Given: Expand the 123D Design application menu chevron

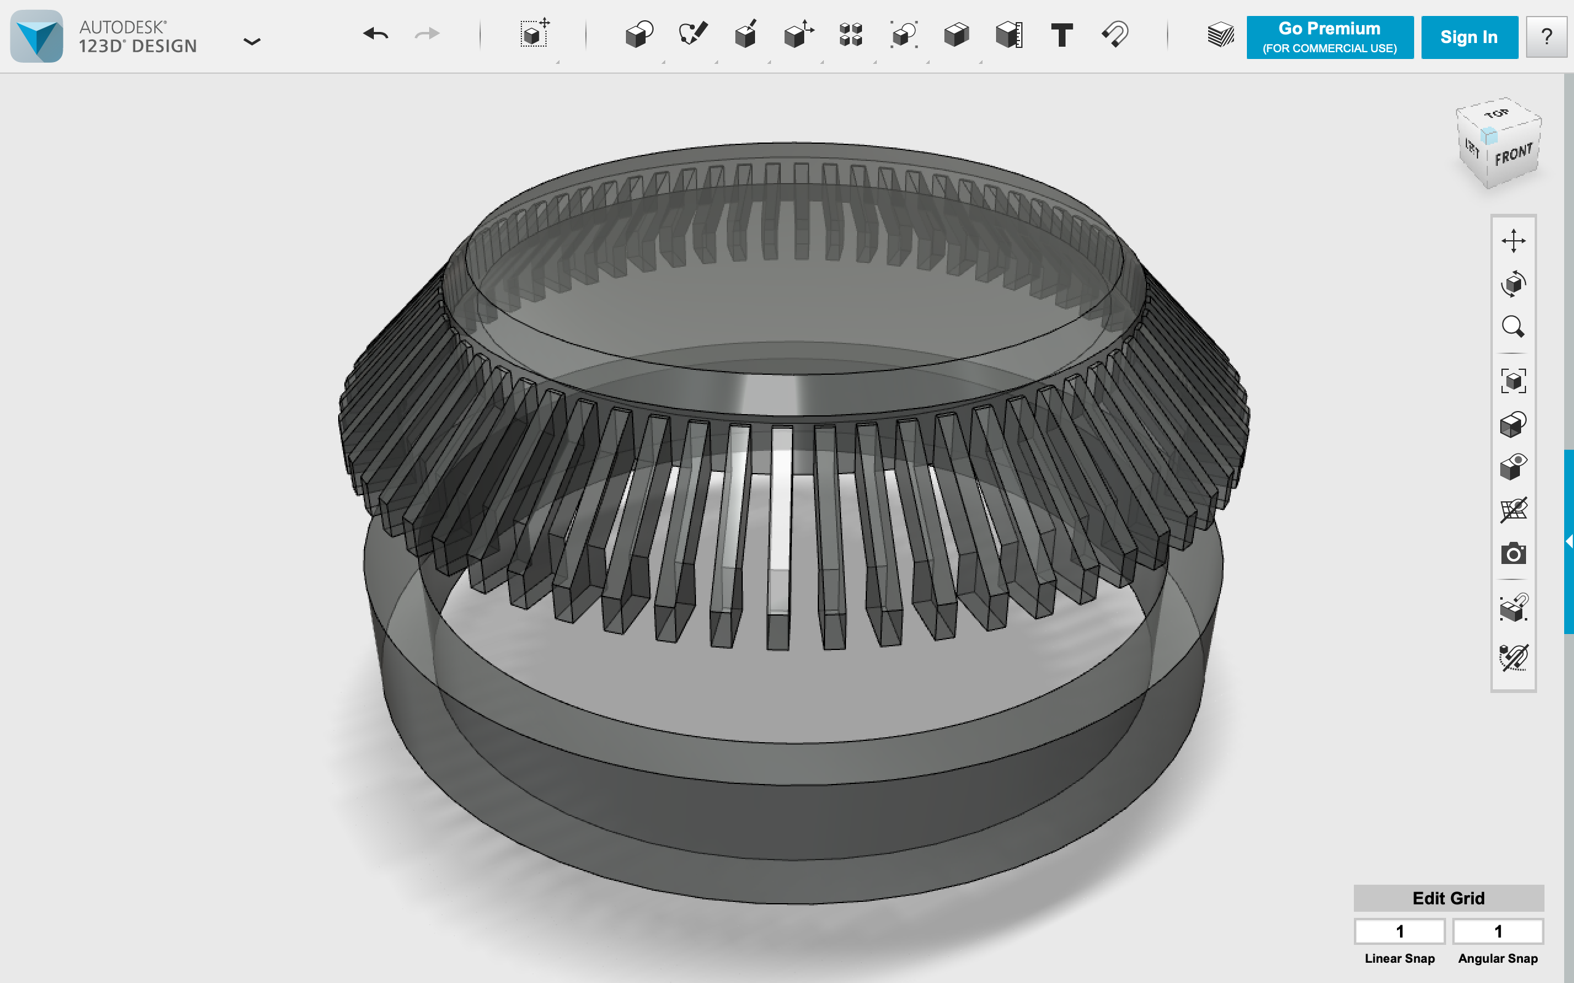Looking at the screenshot, I should (x=251, y=42).
